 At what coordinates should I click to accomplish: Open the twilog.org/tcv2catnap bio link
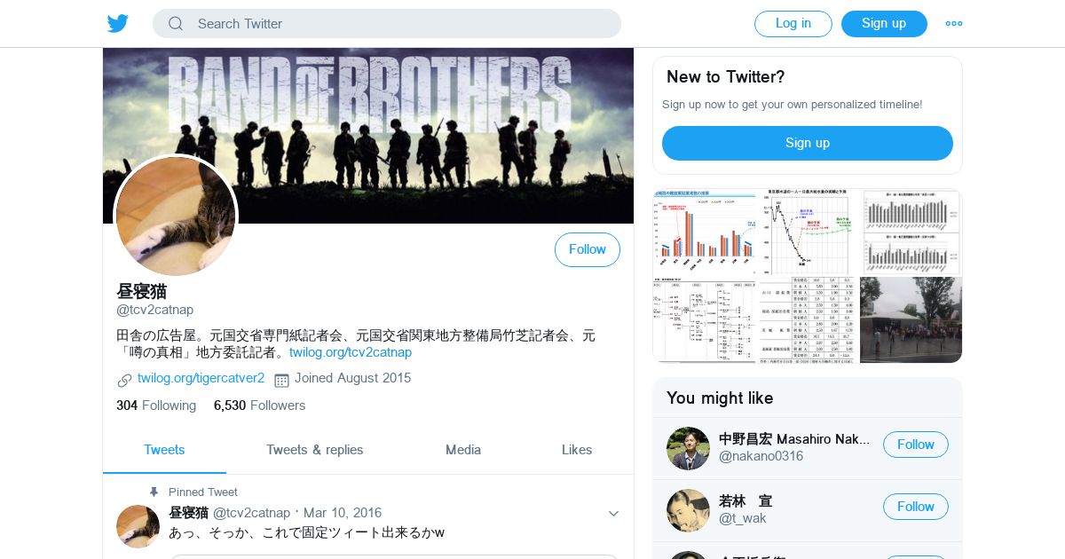351,352
